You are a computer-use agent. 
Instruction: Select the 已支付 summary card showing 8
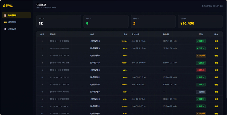[106, 21]
